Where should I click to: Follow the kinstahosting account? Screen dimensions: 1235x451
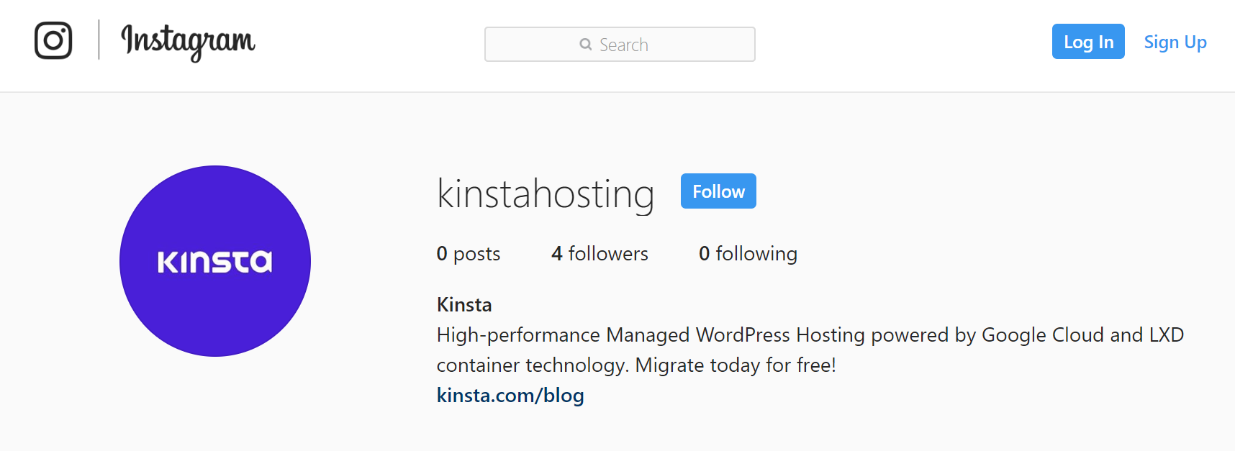coord(718,191)
